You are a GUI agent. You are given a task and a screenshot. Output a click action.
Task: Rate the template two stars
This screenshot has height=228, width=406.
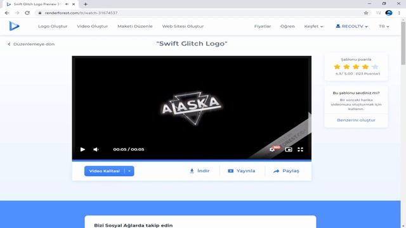coord(346,66)
